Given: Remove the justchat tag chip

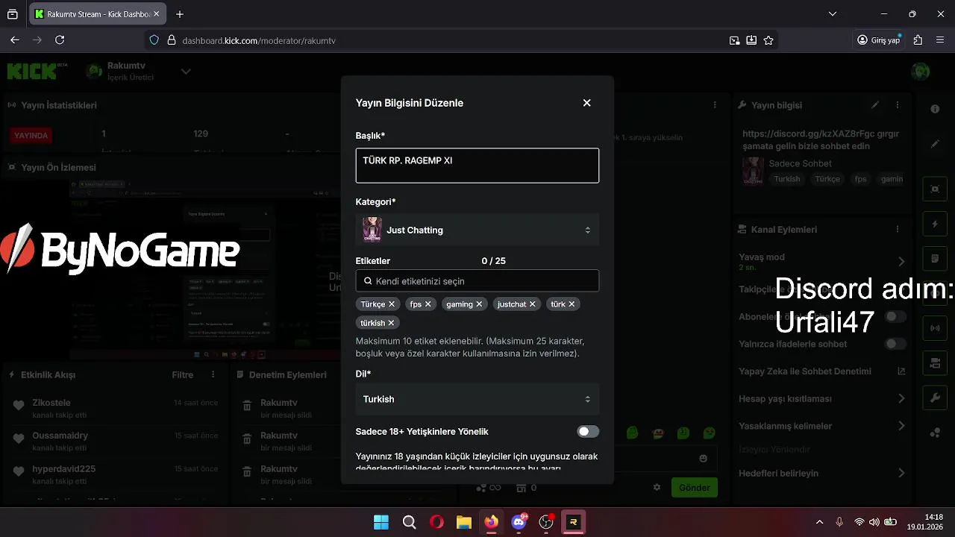Looking at the screenshot, I should [533, 304].
